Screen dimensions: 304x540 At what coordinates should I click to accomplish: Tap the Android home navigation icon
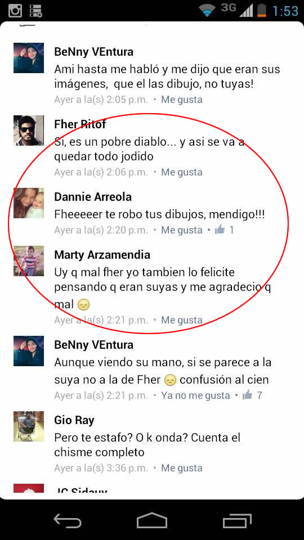pyautogui.click(x=152, y=520)
